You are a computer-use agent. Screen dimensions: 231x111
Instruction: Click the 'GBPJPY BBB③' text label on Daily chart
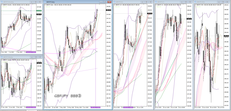pyautogui.click(x=68, y=96)
